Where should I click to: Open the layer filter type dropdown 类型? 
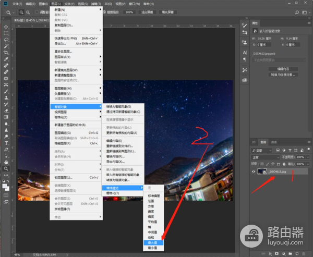coord(262,149)
